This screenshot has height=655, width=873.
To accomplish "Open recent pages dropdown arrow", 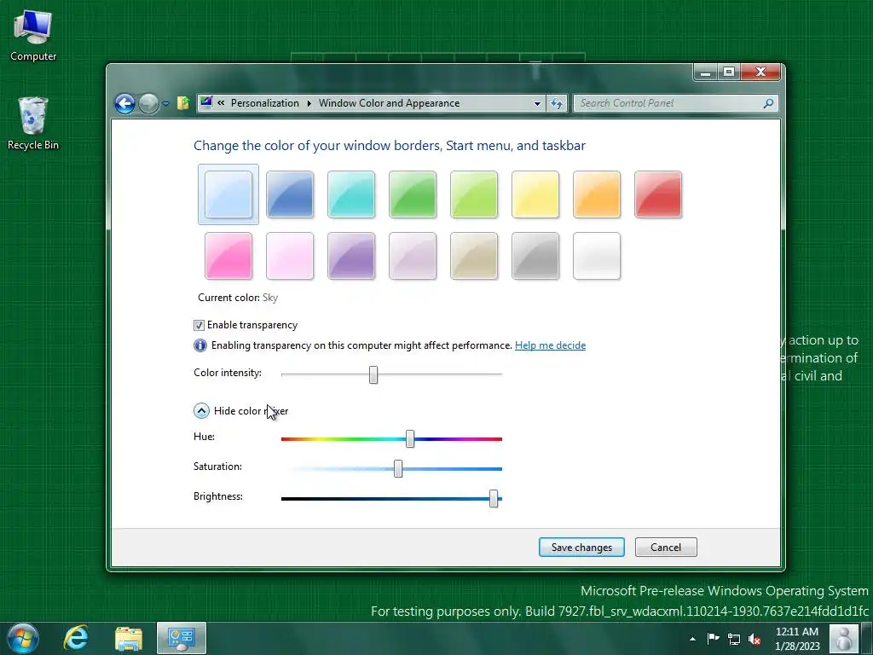I will pos(166,103).
